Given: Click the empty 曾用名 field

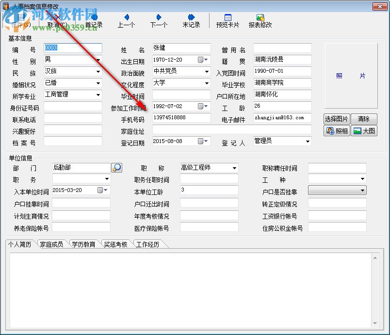Looking at the screenshot, I should [x=282, y=48].
